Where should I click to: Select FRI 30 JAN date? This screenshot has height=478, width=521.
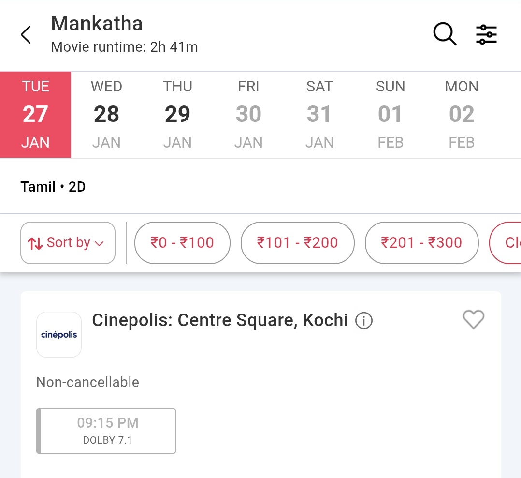click(248, 115)
